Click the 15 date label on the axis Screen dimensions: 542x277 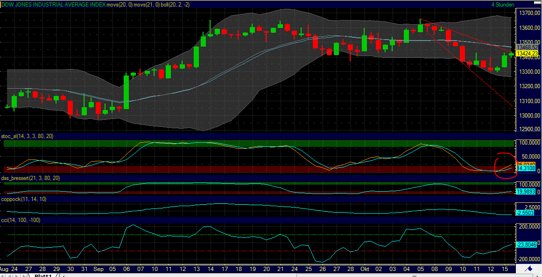tap(505, 268)
